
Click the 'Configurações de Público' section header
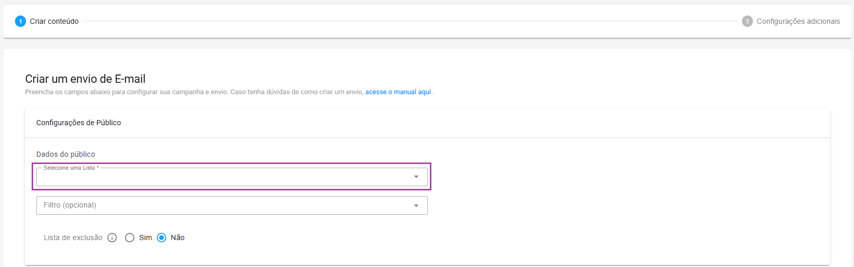78,123
